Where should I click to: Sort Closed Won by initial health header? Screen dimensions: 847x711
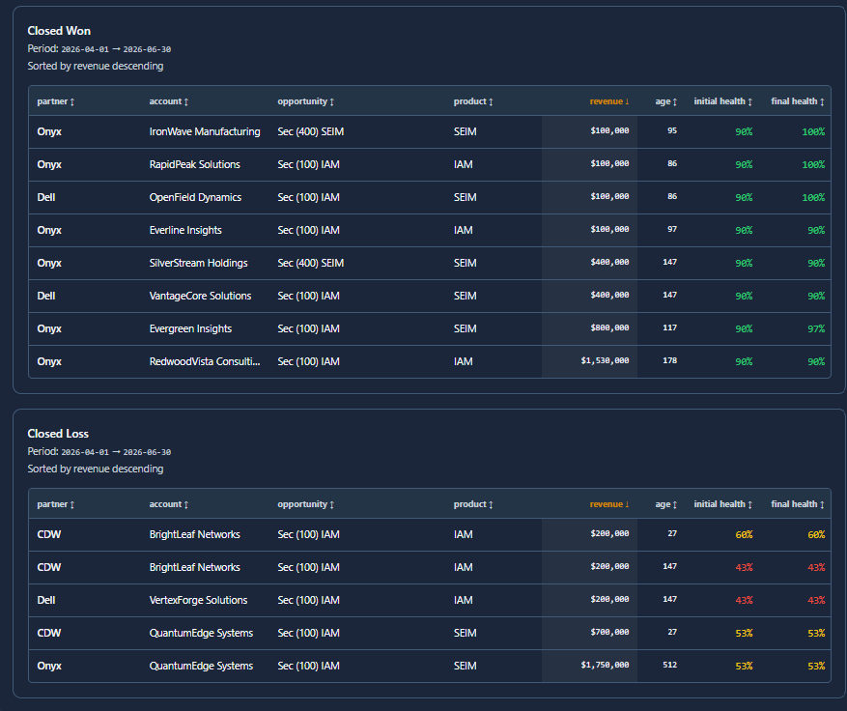point(722,101)
